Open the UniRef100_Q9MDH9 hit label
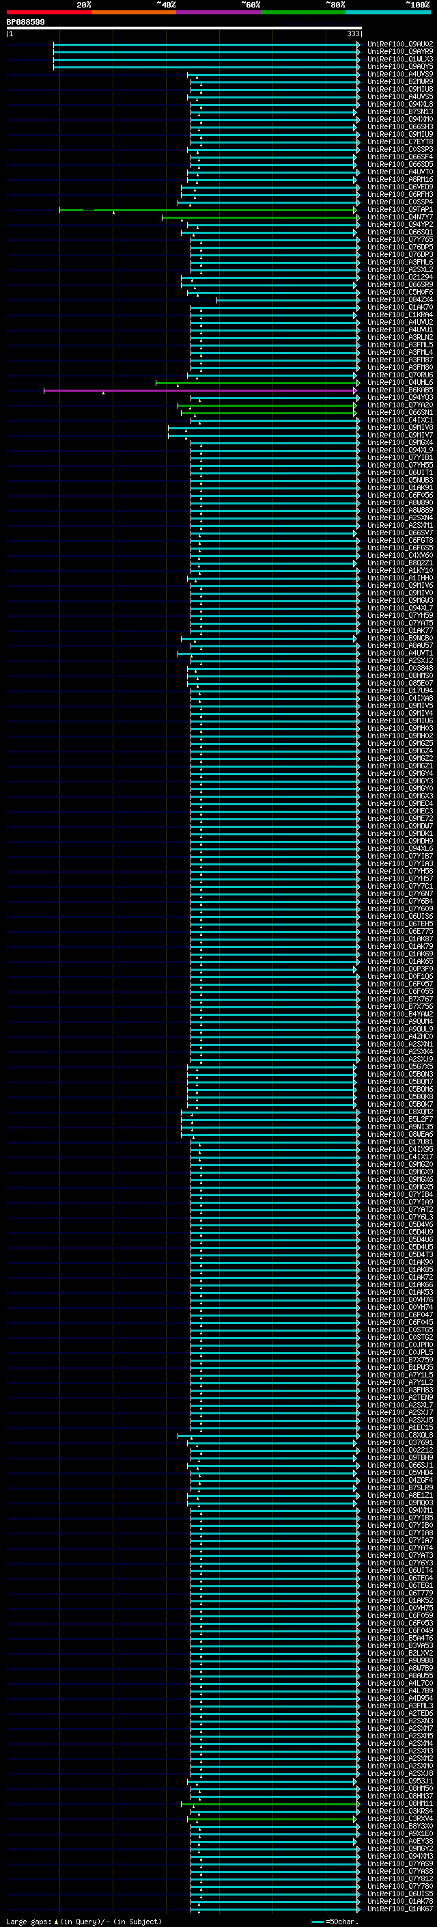437x1927 pixels. click(x=400, y=841)
